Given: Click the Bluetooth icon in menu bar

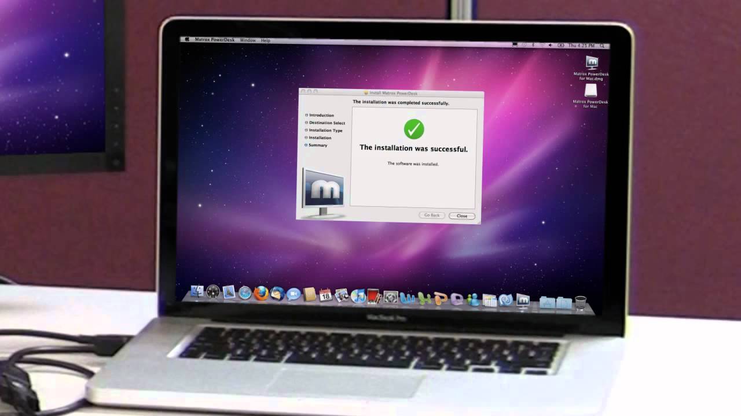Looking at the screenshot, I should (x=533, y=44).
